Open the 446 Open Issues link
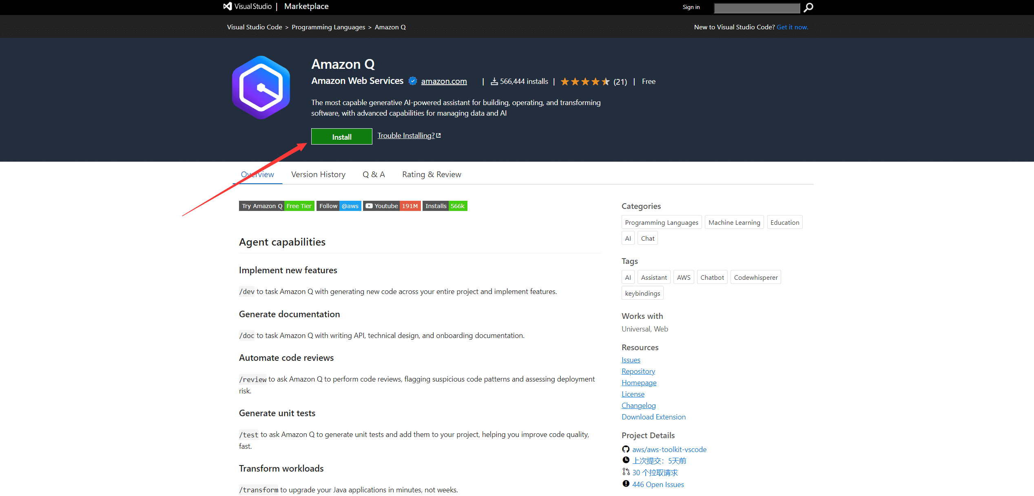The width and height of the screenshot is (1034, 496). pos(658,484)
